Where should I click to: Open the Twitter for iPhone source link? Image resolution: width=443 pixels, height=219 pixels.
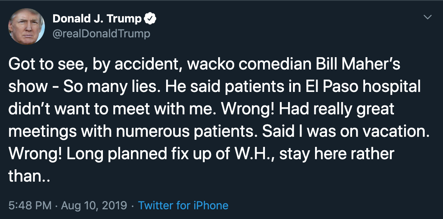[183, 205]
